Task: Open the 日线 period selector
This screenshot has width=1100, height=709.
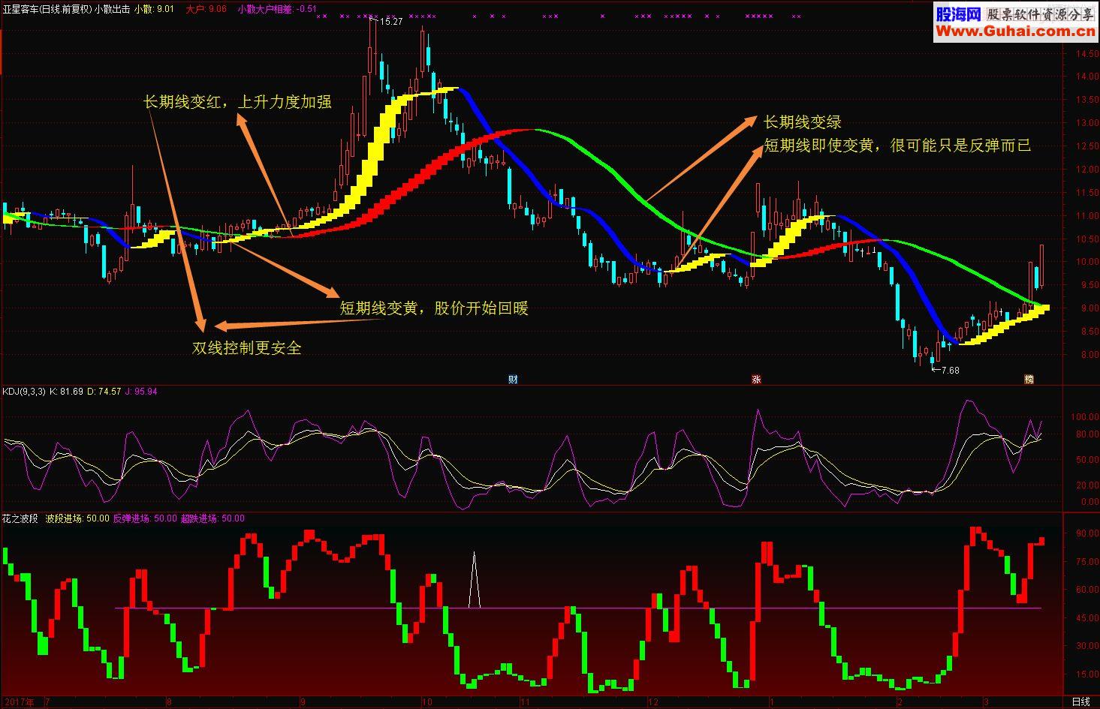Action: [1081, 702]
